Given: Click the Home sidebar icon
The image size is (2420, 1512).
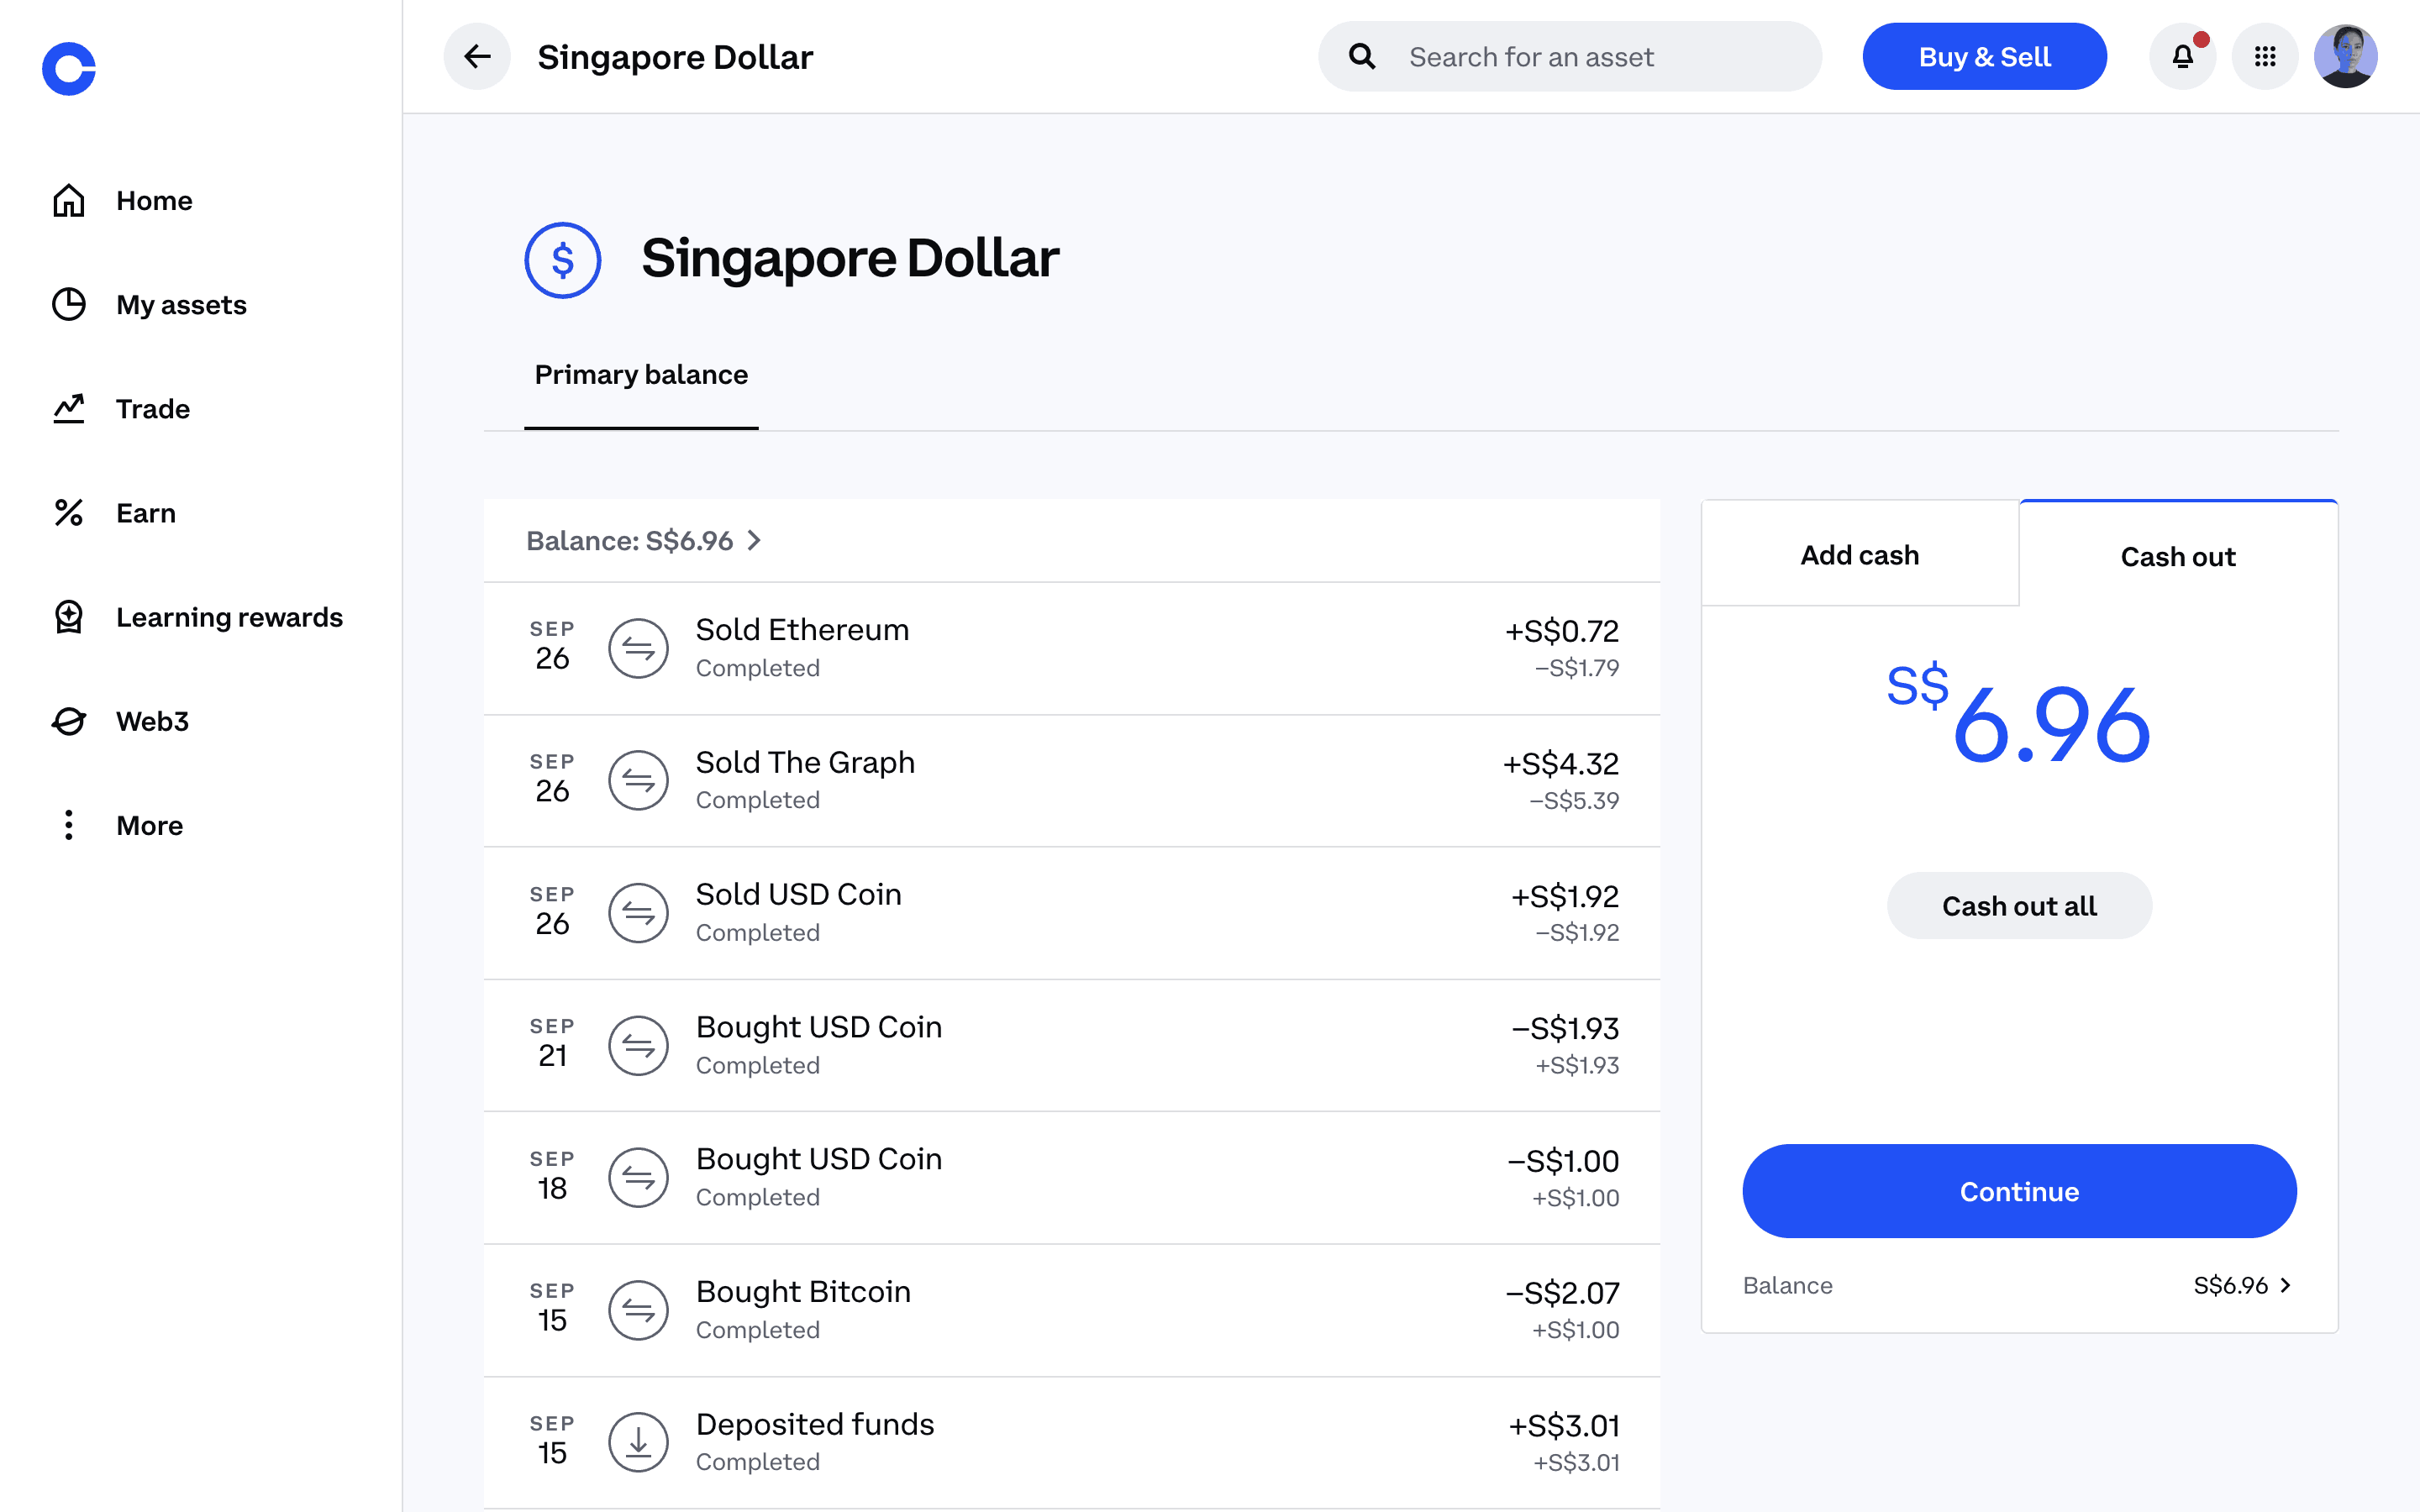Looking at the screenshot, I should click(69, 201).
